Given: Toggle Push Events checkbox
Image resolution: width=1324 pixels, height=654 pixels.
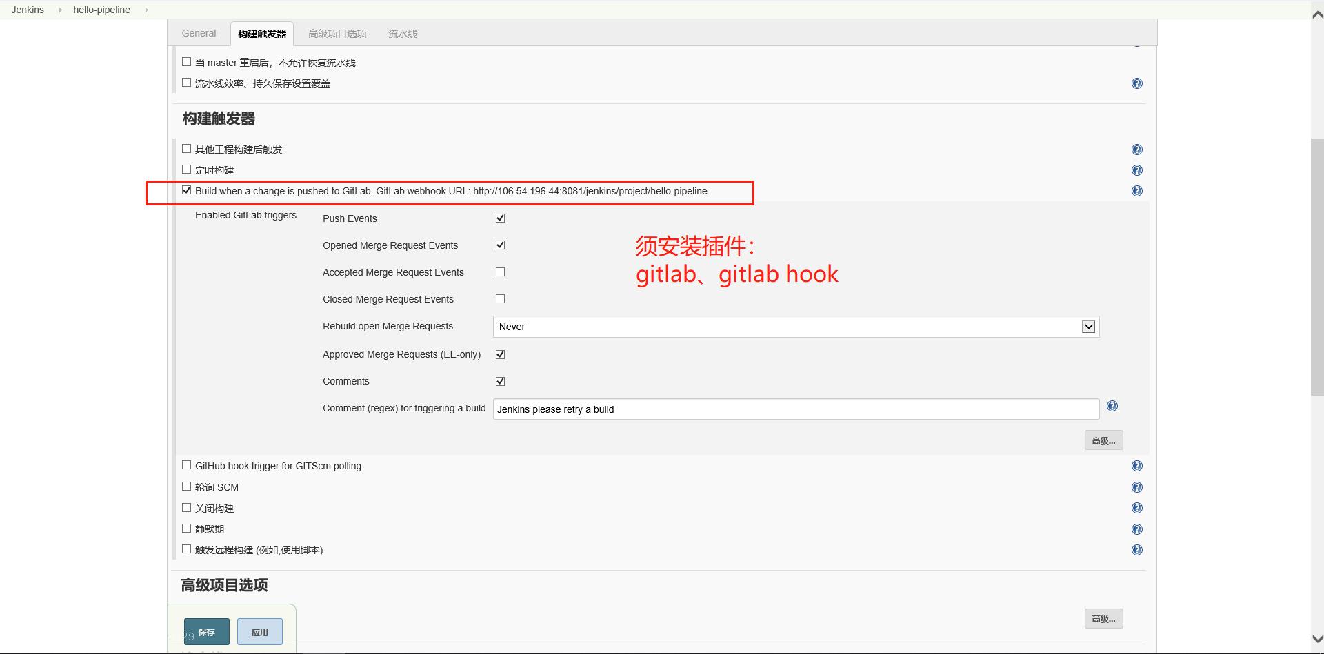Looking at the screenshot, I should (x=500, y=218).
